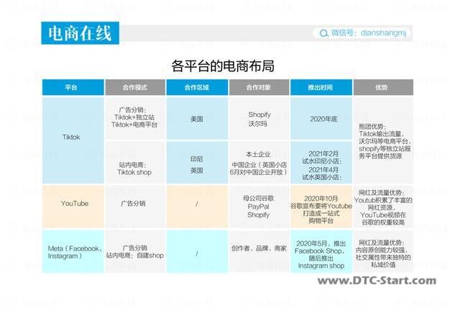Click the search magnifier icon near 微信号
Screen dimensions: 460x311
(324, 33)
